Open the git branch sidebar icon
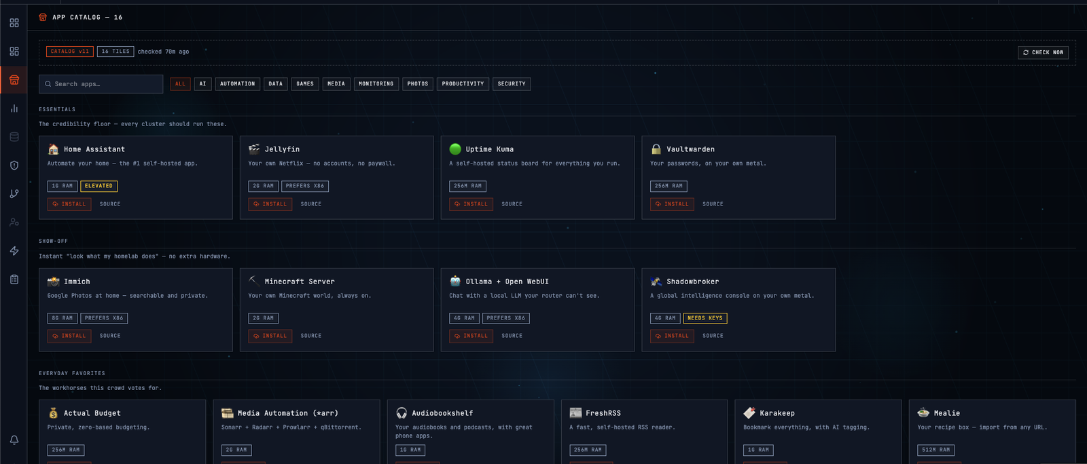This screenshot has height=464, width=1087. click(14, 194)
